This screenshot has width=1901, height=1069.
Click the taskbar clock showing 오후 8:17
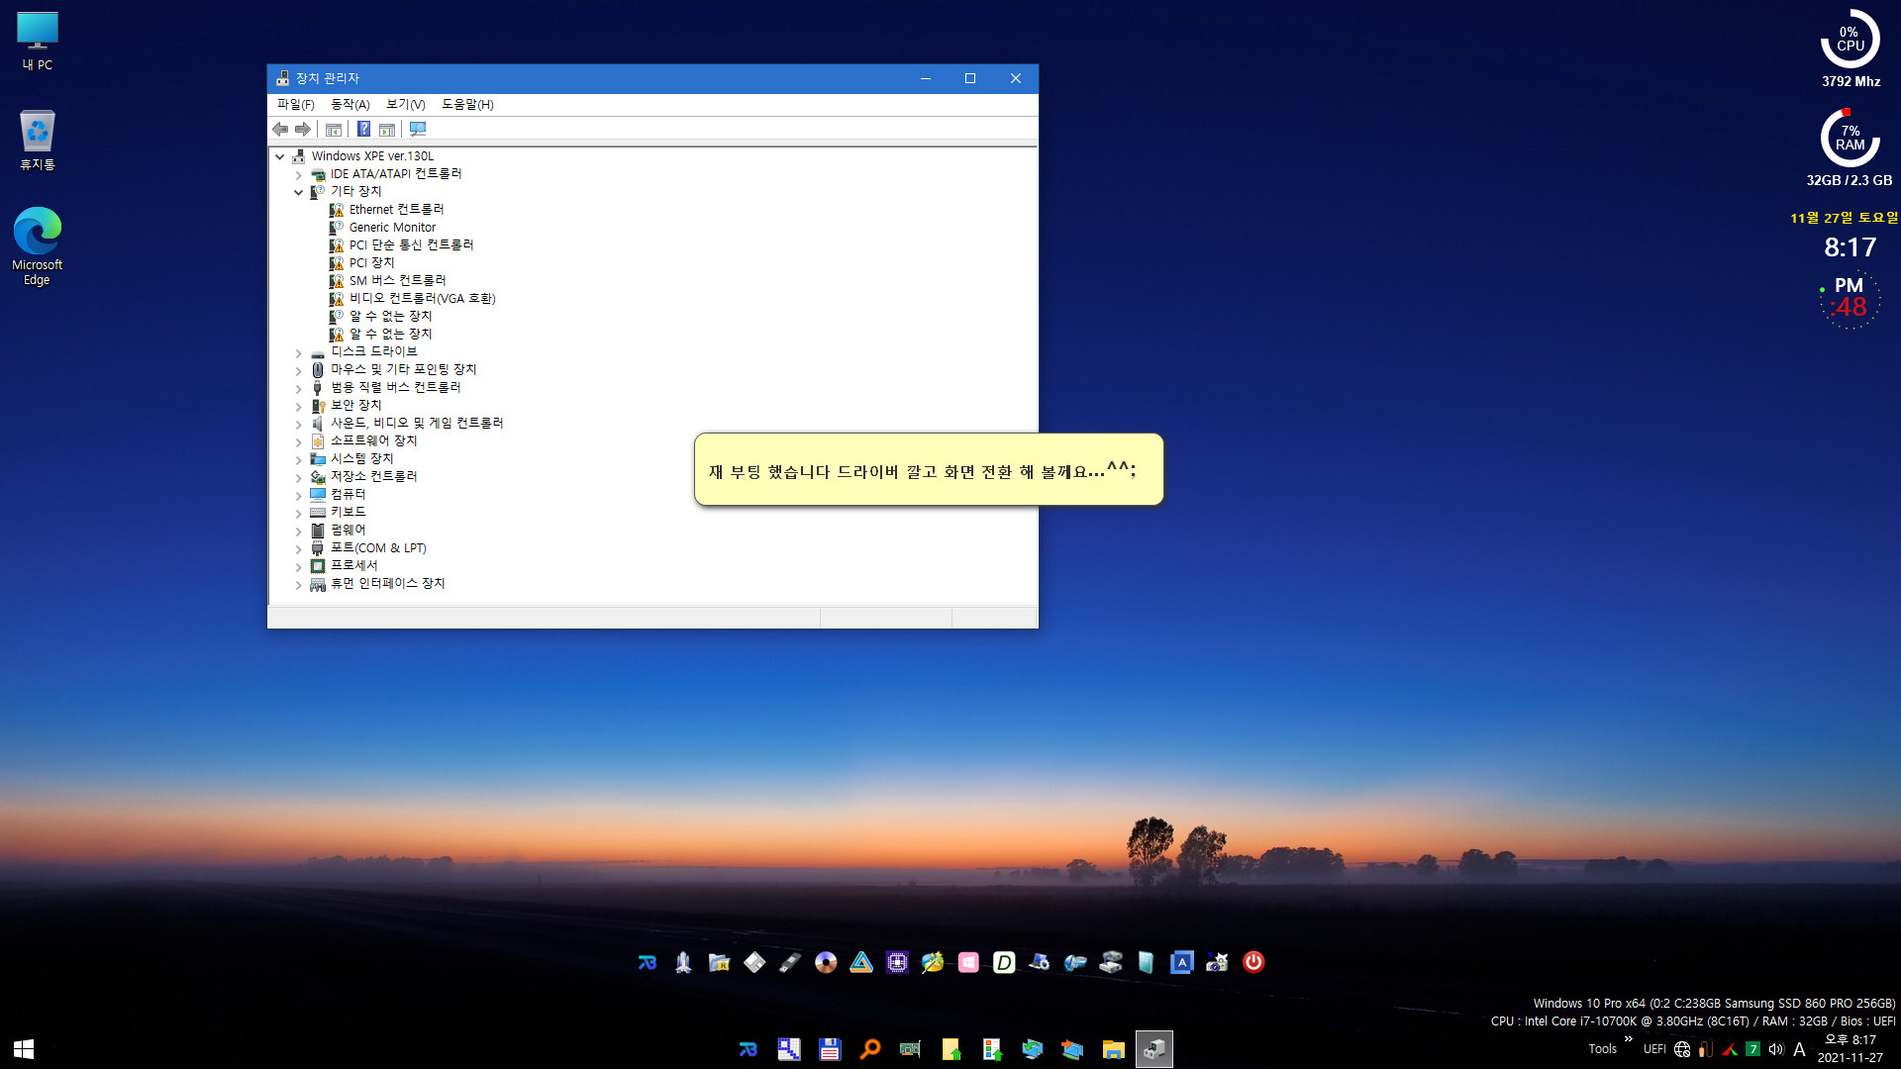point(1850,1049)
